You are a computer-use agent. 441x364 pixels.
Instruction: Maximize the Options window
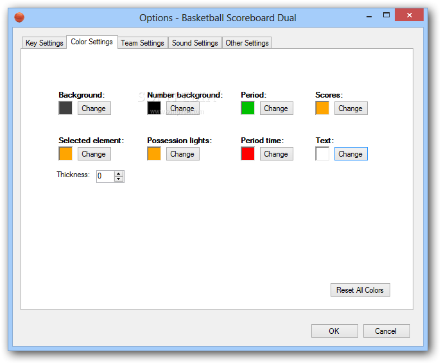tap(386, 15)
